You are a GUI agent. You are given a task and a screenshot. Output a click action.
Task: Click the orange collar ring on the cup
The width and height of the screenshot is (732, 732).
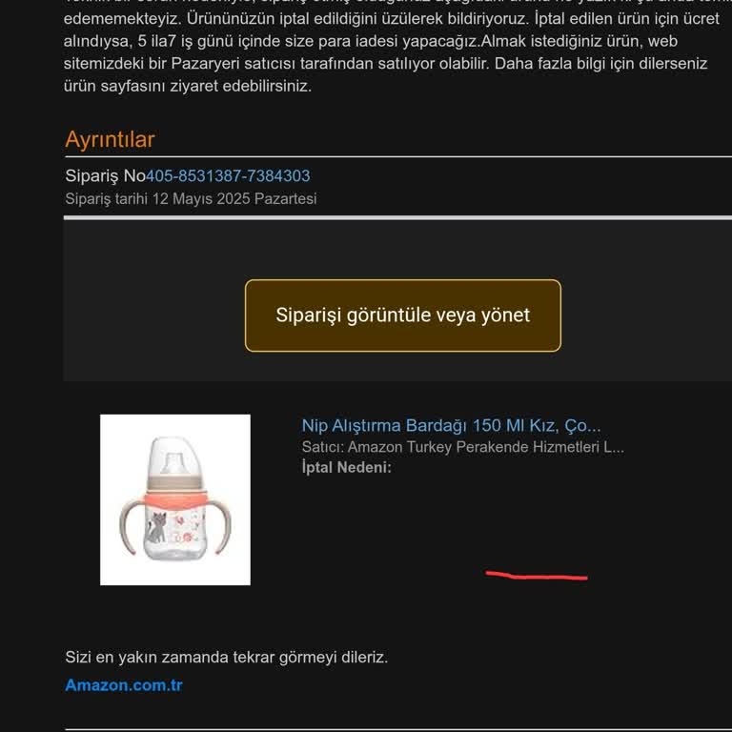coord(175,501)
